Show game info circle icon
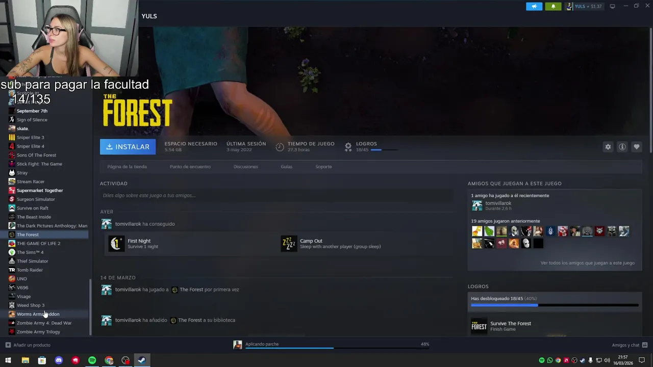The height and width of the screenshot is (367, 653). point(622,147)
